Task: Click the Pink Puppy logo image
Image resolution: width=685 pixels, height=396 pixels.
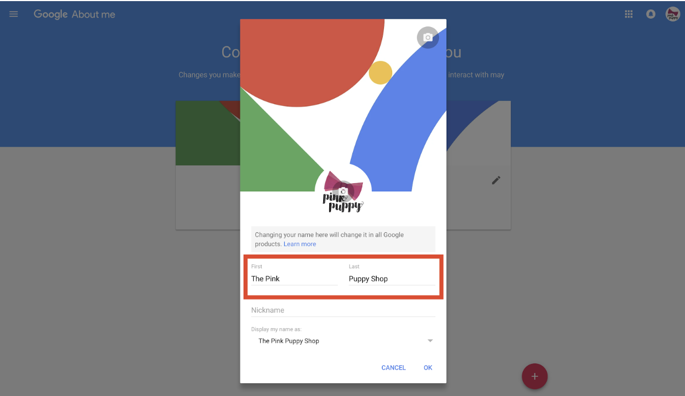Action: coord(343,191)
